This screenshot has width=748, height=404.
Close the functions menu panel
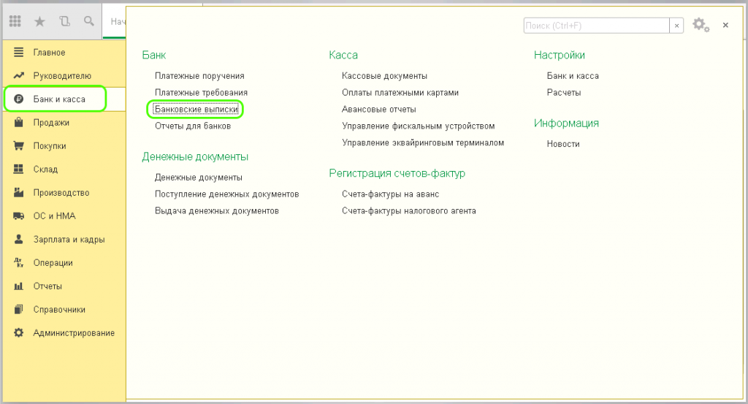[725, 26]
